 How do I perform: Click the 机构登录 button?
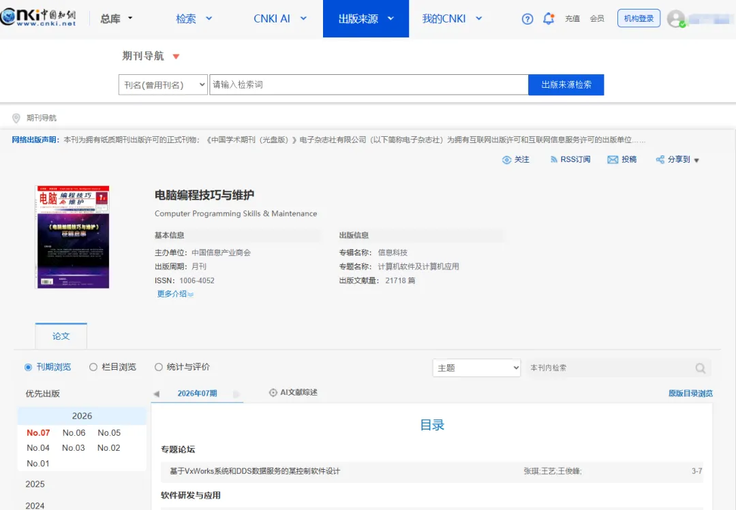tap(639, 18)
